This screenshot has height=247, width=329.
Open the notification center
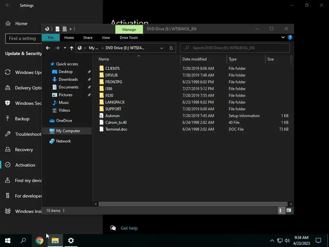point(318,241)
